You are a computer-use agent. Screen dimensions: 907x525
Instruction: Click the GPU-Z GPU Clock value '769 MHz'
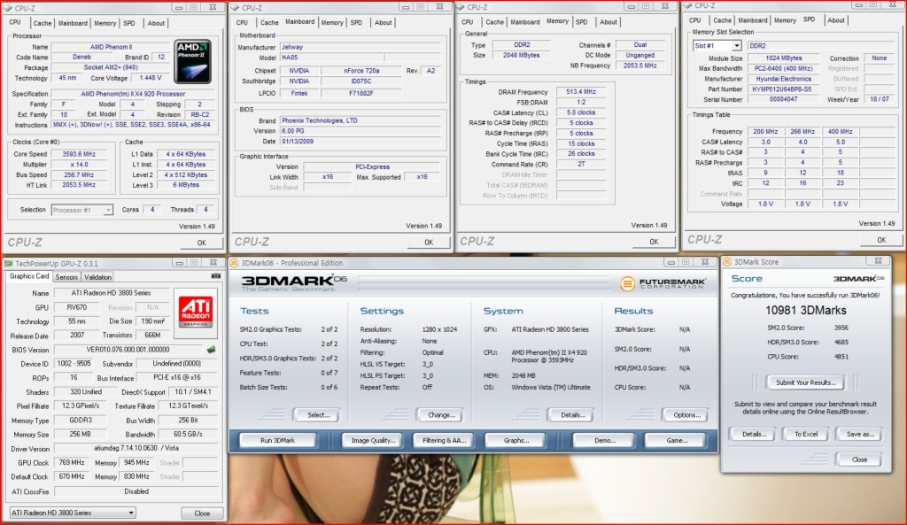(73, 462)
